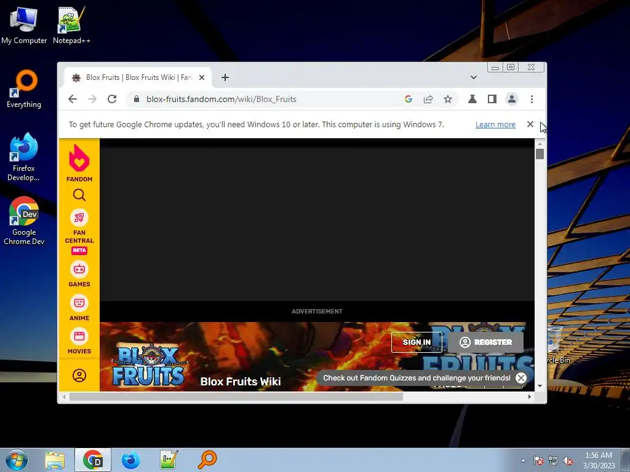Click the vertical scrollbar thumb
Image resolution: width=630 pixels, height=472 pixels.
[x=540, y=154]
